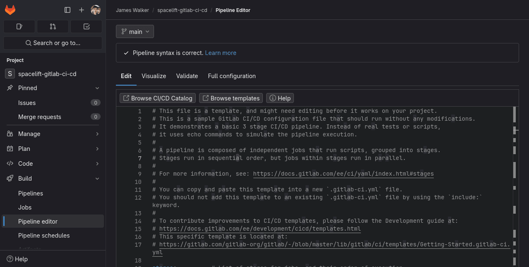The height and width of the screenshot is (267, 529).
Task: Open the main branch dropdown
Action: click(x=135, y=31)
